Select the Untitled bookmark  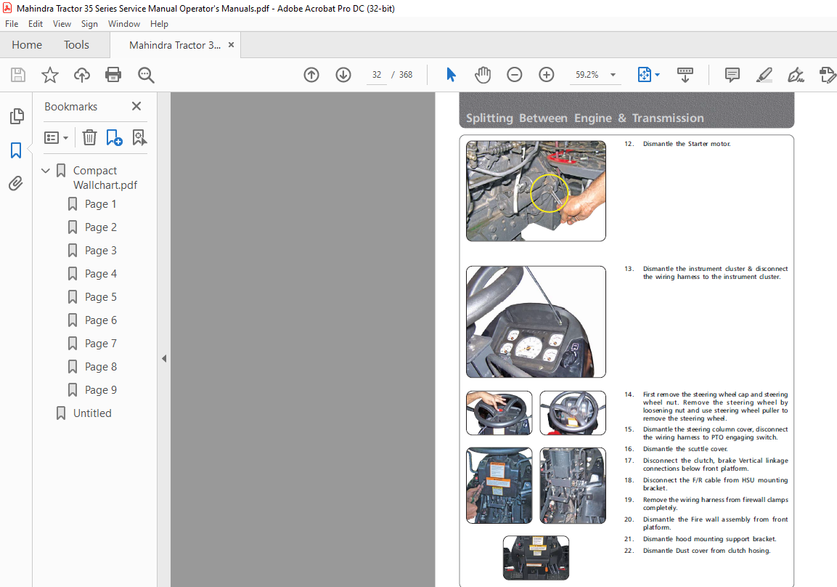pyautogui.click(x=92, y=413)
